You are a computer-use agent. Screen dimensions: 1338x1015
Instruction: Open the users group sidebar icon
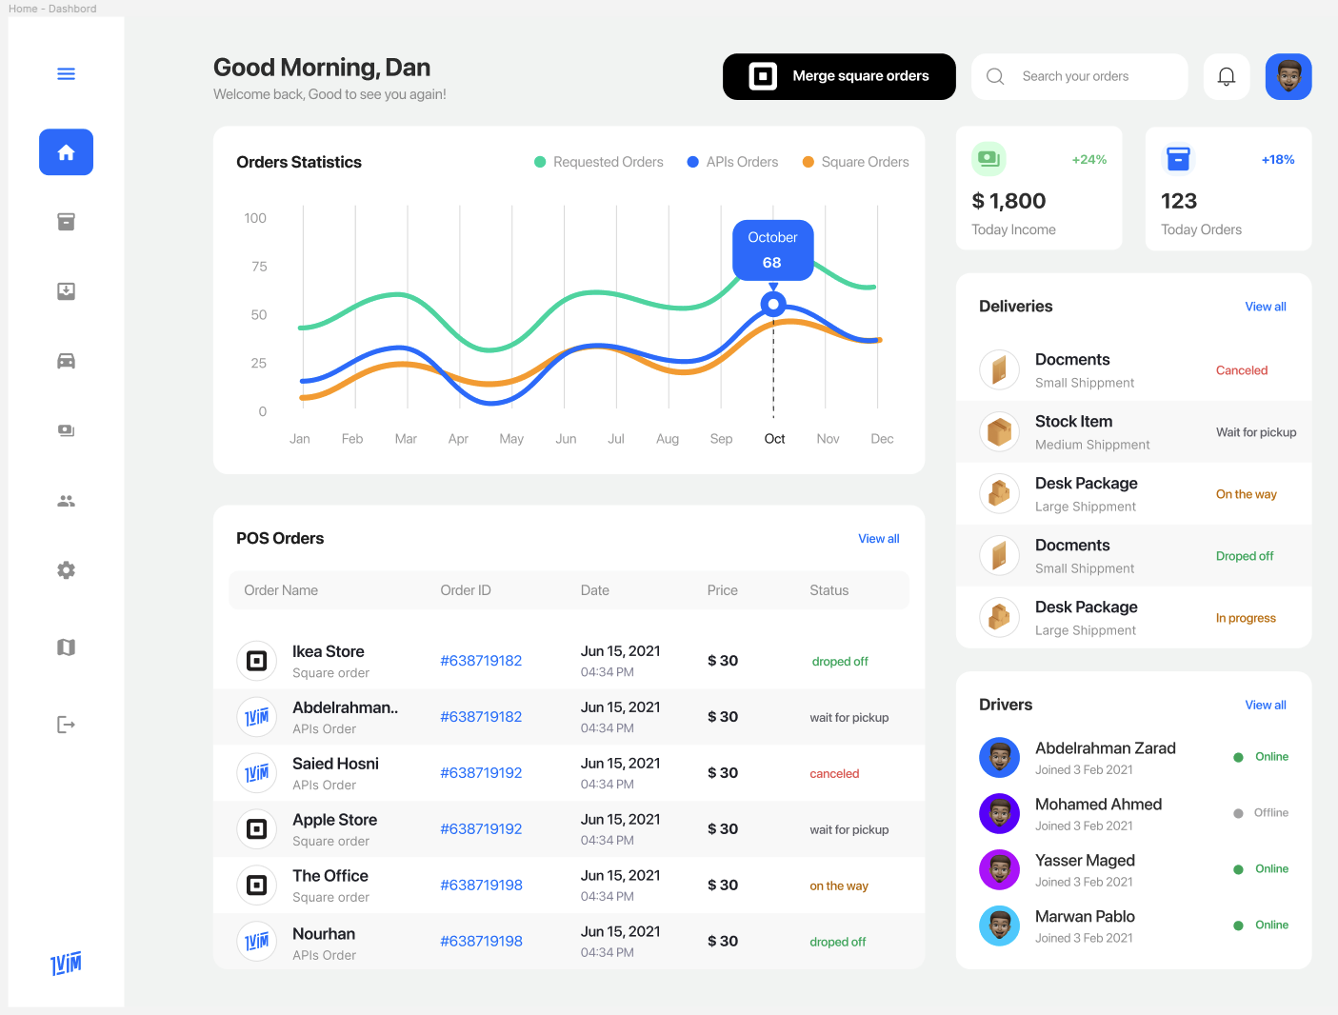66,501
